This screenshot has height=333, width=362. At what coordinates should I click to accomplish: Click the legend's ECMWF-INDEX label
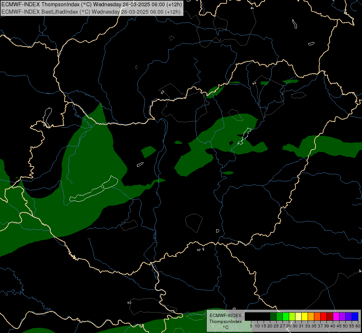226,316
